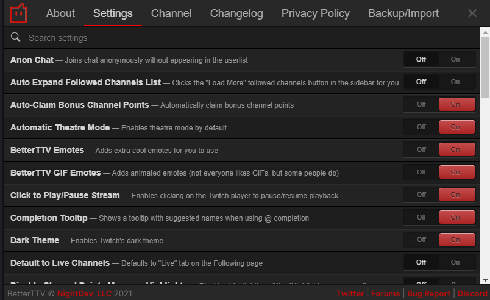The image size is (490, 300).
Task: Click On for BetterTTV Emotes
Action: tap(457, 149)
